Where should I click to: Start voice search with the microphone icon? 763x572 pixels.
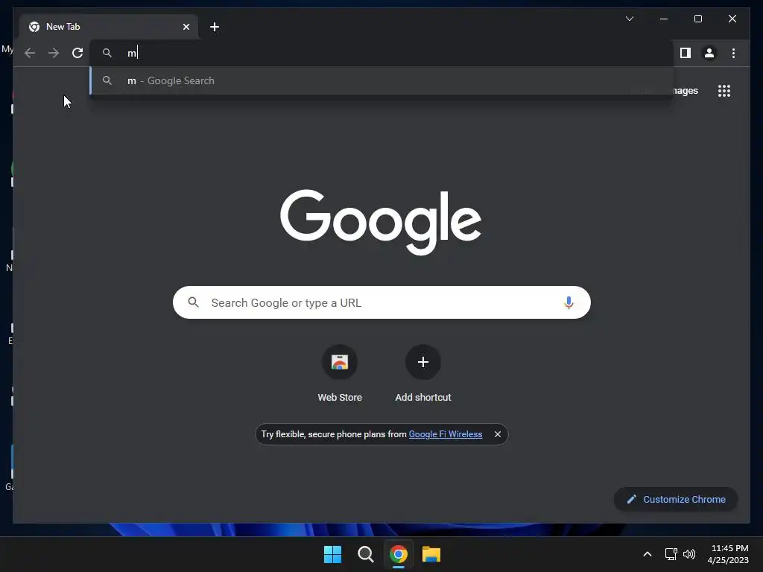click(x=569, y=302)
